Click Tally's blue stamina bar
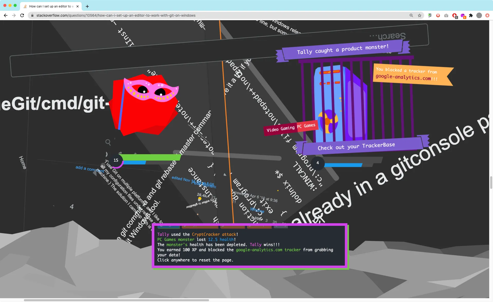The width and height of the screenshot is (493, 302). click(134, 162)
